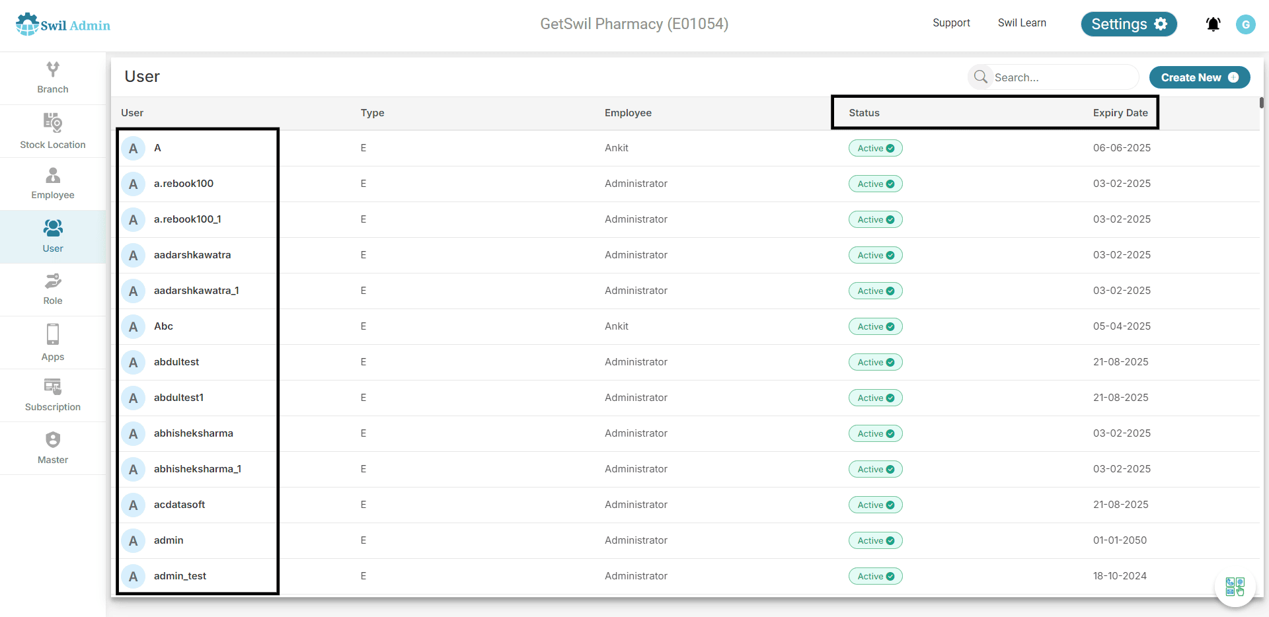Screen dimensions: 1269x617
Task: Open the Apps section
Action: (53, 343)
